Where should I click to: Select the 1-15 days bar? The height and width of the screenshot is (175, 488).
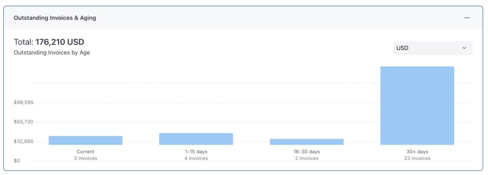[196, 139]
